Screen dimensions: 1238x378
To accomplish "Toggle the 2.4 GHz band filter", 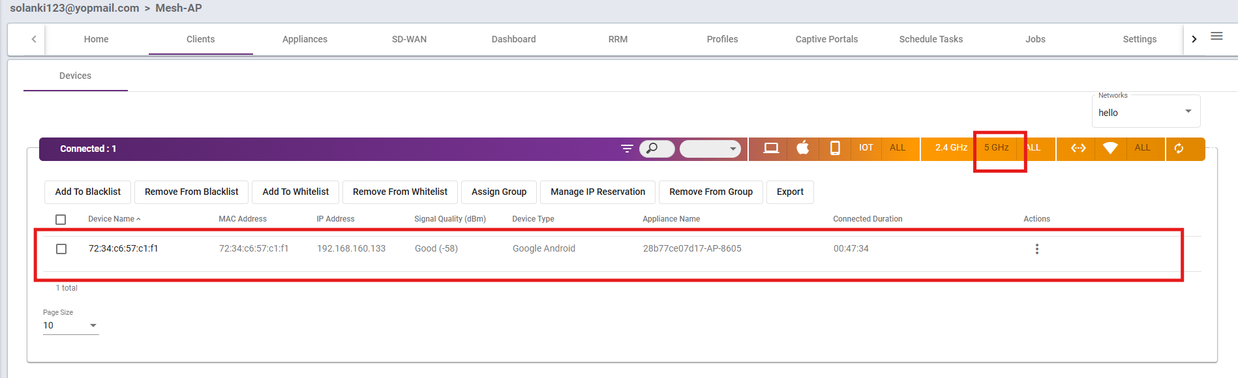I will pyautogui.click(x=950, y=148).
